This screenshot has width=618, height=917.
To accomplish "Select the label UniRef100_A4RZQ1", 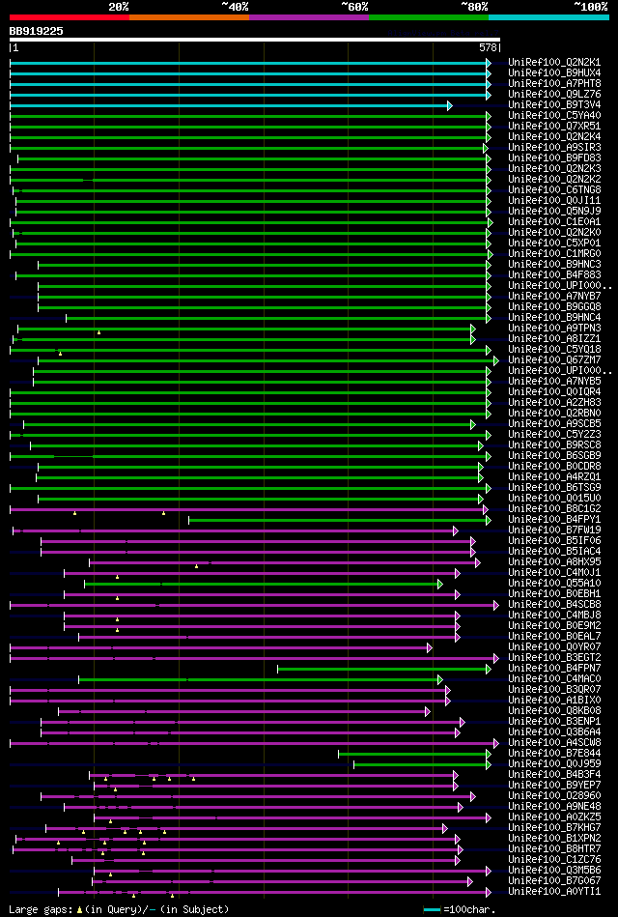I will (554, 477).
